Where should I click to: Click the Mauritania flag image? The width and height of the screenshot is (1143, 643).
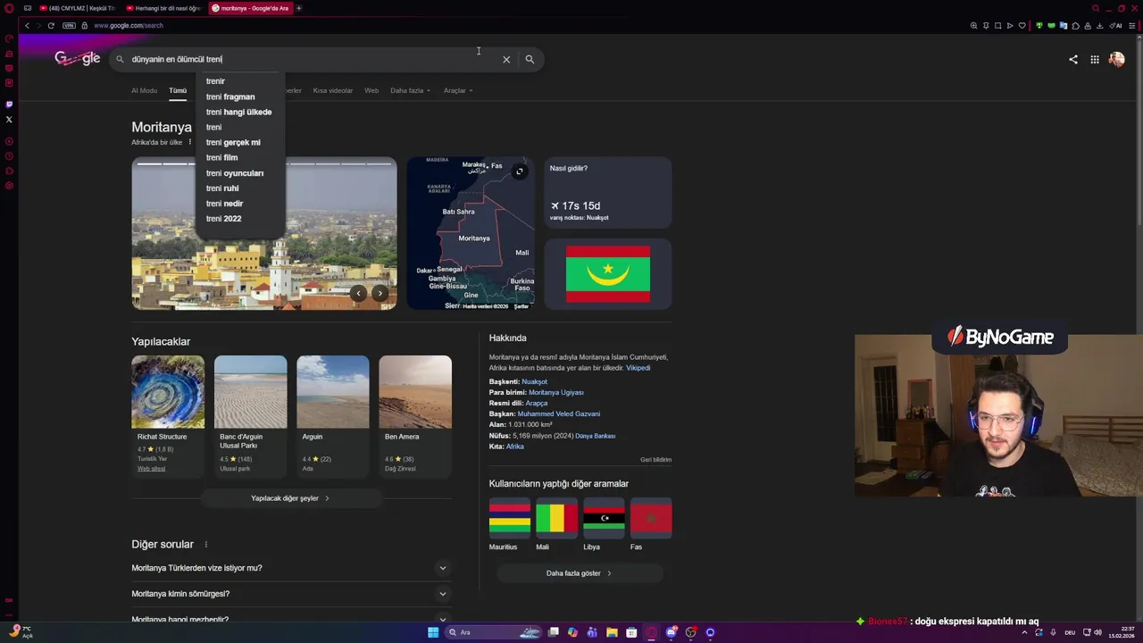(x=608, y=274)
